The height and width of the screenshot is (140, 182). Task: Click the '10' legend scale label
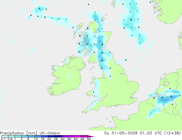[x=36, y=139]
